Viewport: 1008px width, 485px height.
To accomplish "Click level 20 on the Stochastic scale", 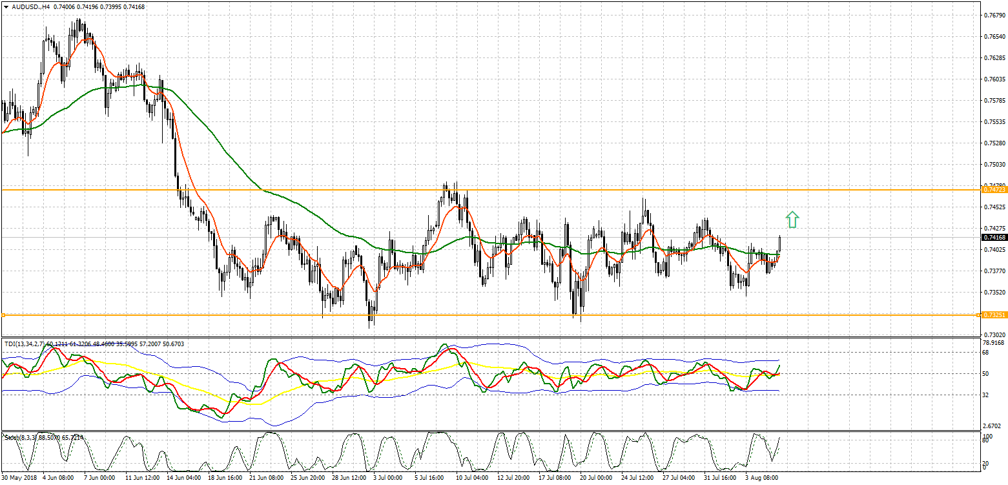I will click(x=985, y=464).
